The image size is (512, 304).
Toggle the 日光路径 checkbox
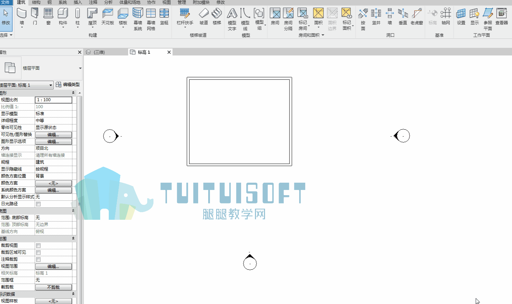tap(38, 204)
